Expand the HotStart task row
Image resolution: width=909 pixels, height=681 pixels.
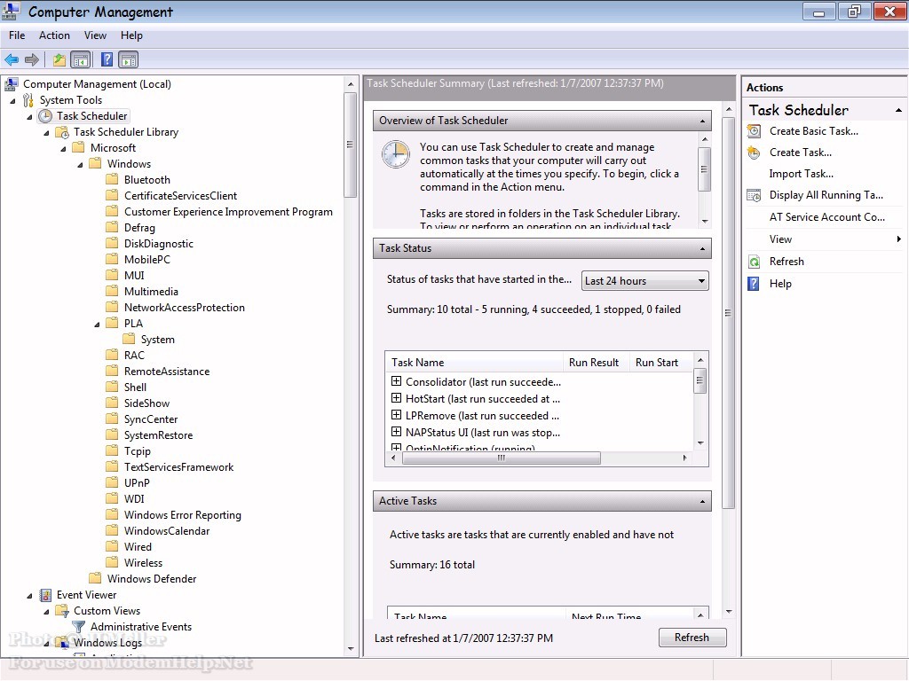click(397, 398)
